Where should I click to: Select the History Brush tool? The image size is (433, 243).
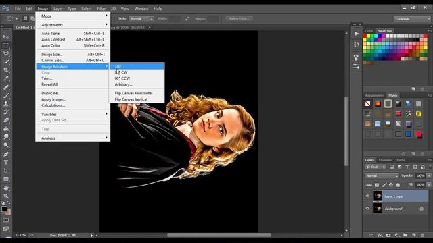(x=6, y=112)
